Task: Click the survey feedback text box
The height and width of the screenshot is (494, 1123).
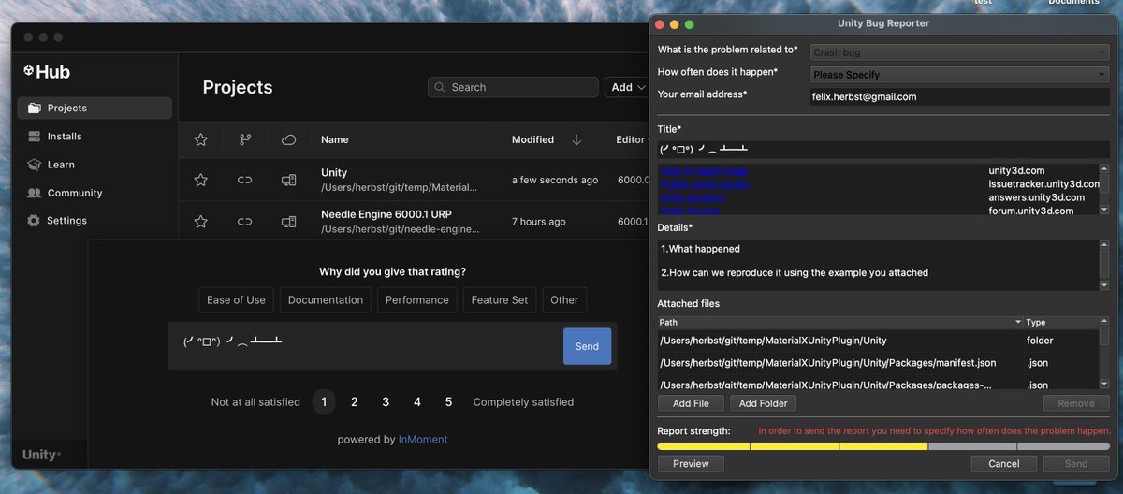Action: point(367,346)
